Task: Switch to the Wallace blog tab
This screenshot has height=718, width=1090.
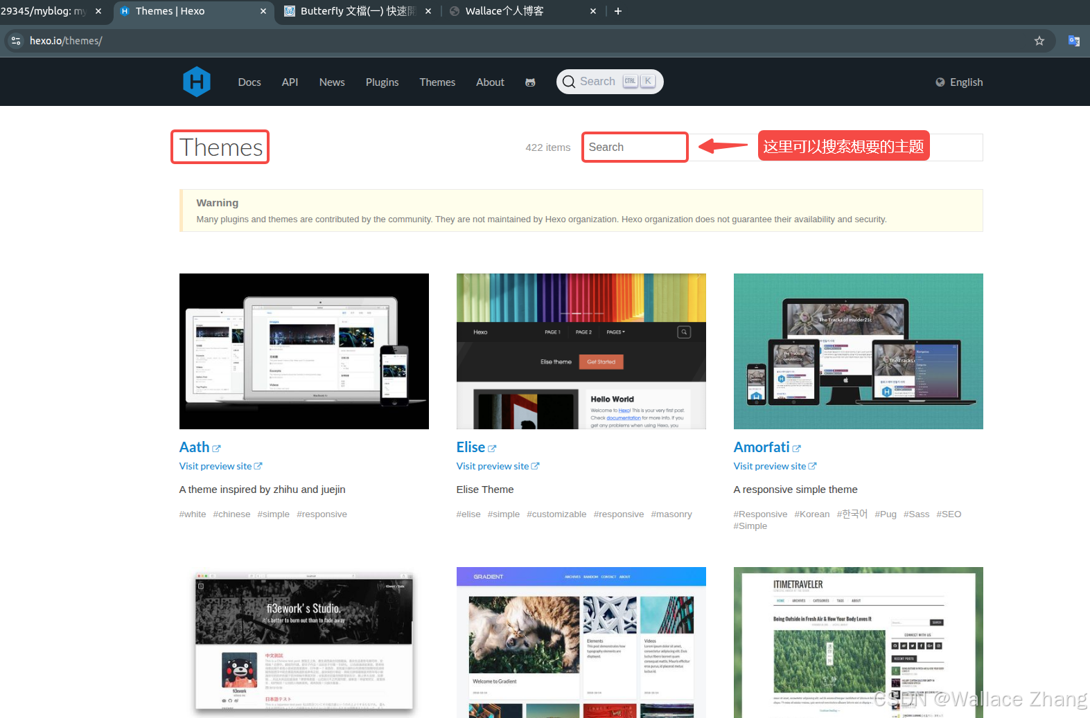Action: tap(523, 11)
